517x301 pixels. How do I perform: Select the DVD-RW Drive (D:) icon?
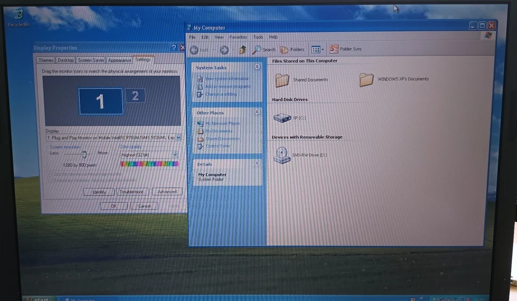(x=282, y=155)
